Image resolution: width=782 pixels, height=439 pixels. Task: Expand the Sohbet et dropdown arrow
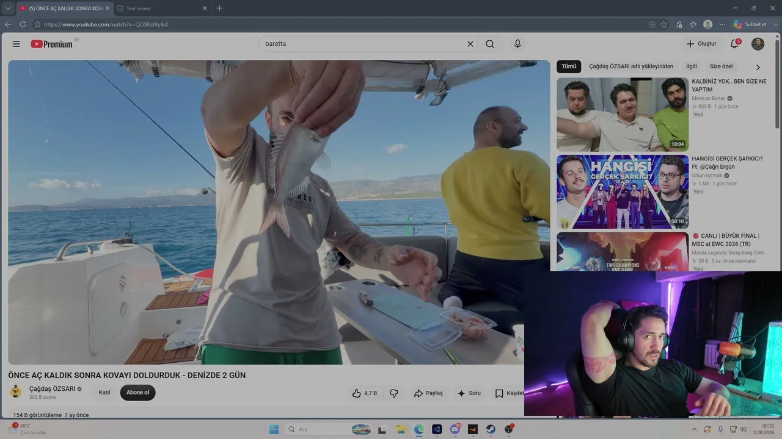click(x=774, y=24)
